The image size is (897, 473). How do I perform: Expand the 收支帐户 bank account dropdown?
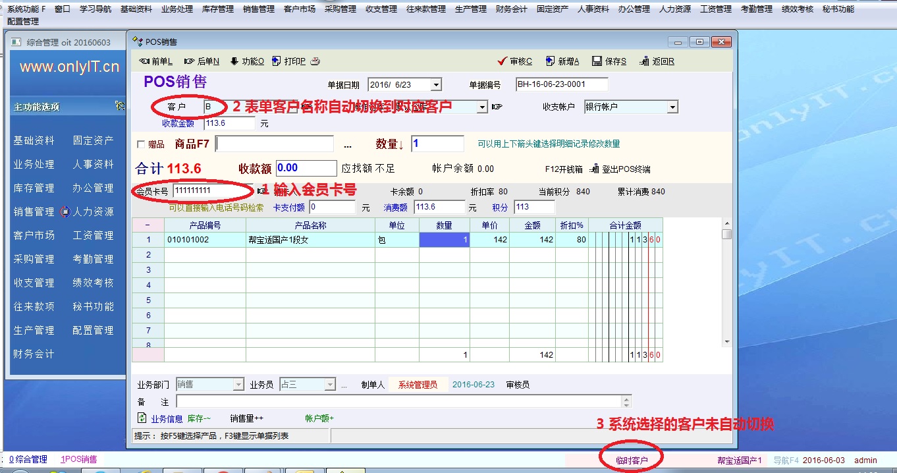click(x=672, y=107)
